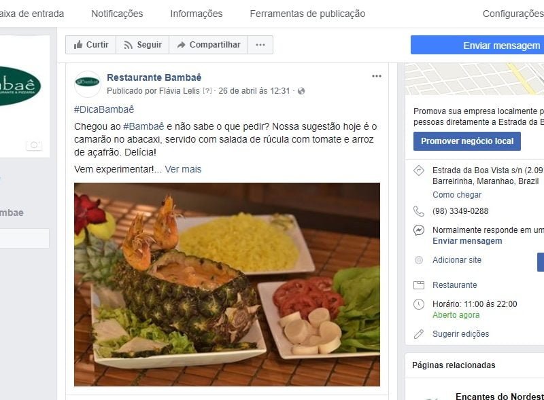
Task: Open the pineapple shrimp dish photo
Action: [227, 285]
